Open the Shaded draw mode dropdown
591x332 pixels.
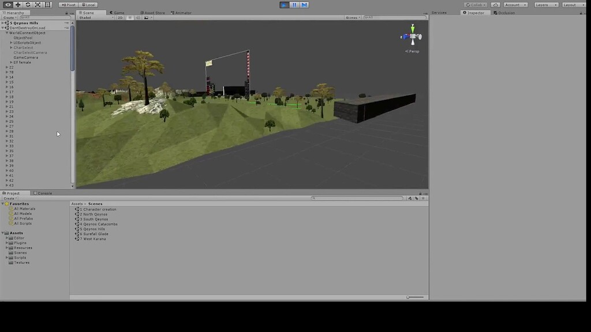pyautogui.click(x=92, y=17)
